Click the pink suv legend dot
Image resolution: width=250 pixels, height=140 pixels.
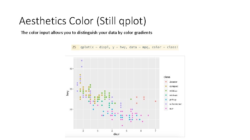(166, 108)
